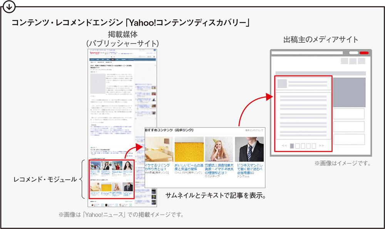Open the enlarged businessman in suit thumbnail
The image size is (385, 229).
coord(249,149)
